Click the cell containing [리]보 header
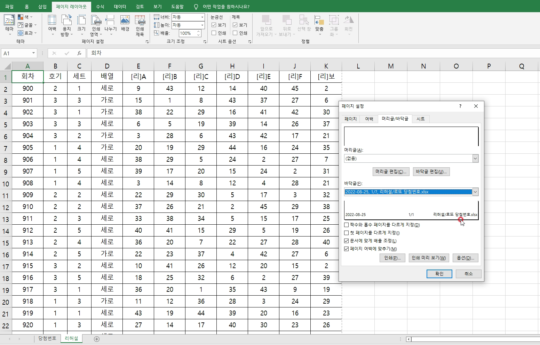Screen dimensions: 540x345 (326, 77)
